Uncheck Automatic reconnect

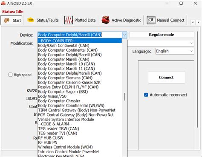[x=146, y=95]
